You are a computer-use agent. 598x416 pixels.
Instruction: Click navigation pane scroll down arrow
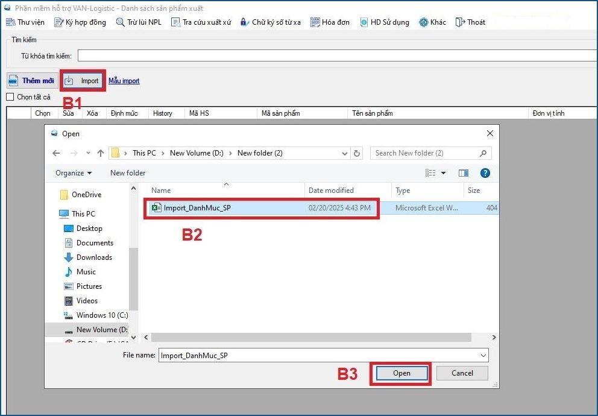coord(133,337)
